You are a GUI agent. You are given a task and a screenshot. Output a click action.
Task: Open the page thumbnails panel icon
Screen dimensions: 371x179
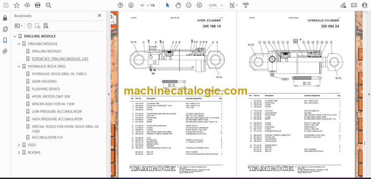(5, 29)
